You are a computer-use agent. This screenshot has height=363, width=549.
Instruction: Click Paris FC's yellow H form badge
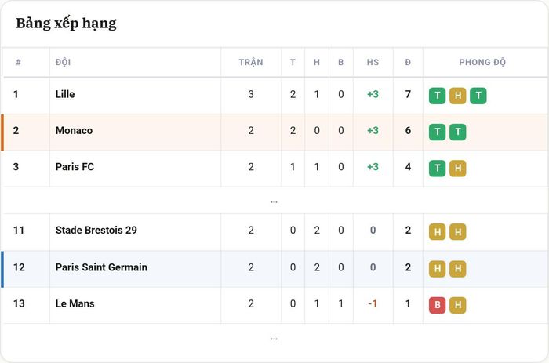(457, 169)
